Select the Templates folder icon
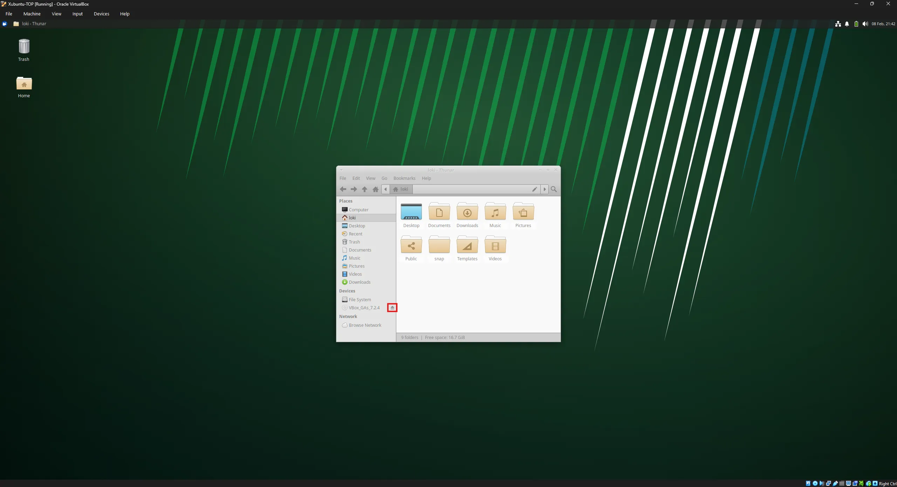The image size is (897, 487). pyautogui.click(x=467, y=246)
